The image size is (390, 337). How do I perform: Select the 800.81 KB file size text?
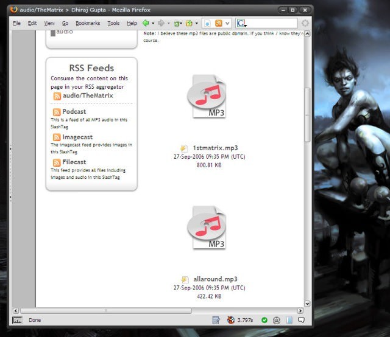209,165
